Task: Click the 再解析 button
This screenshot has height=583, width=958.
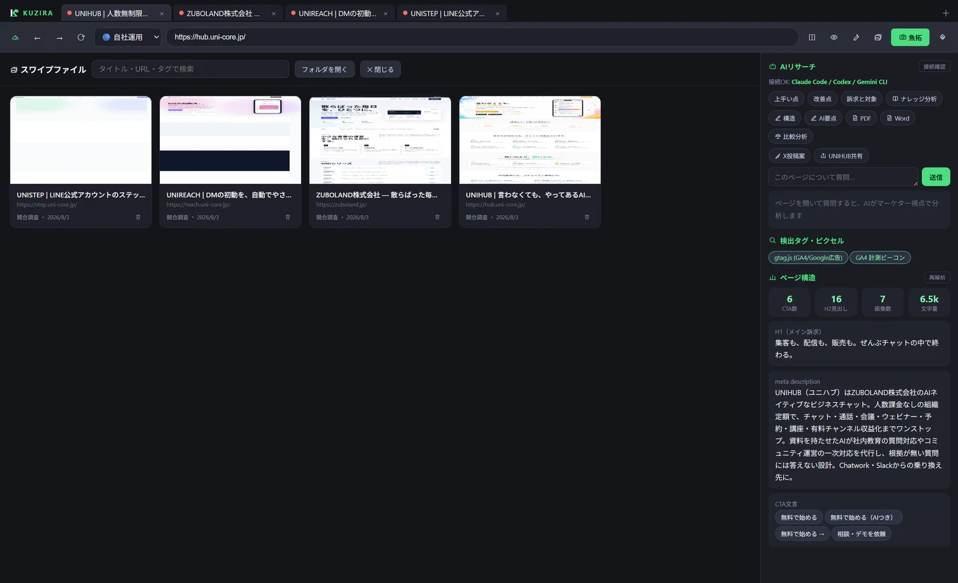Action: tap(937, 277)
